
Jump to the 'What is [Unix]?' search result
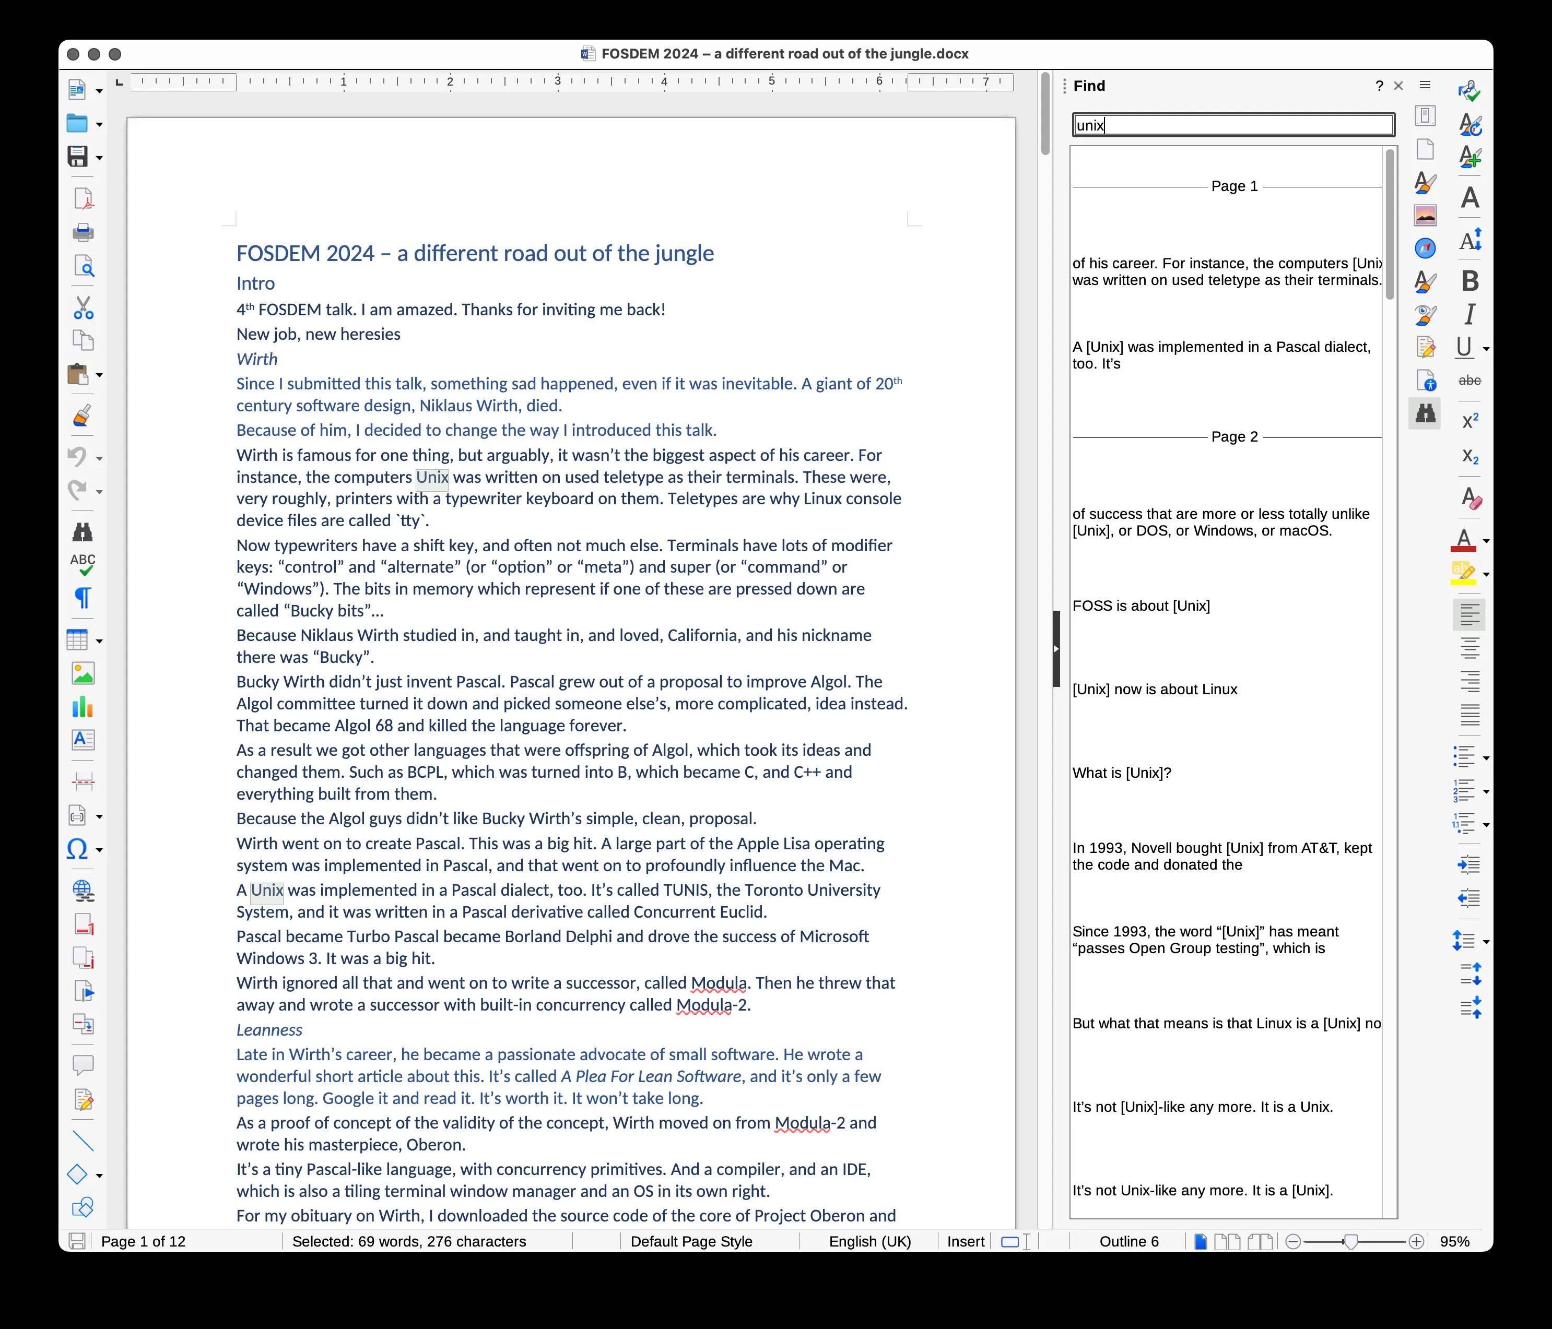coord(1121,773)
